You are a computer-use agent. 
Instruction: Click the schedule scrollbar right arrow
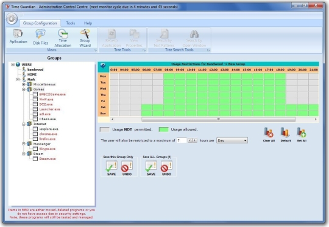point(316,120)
